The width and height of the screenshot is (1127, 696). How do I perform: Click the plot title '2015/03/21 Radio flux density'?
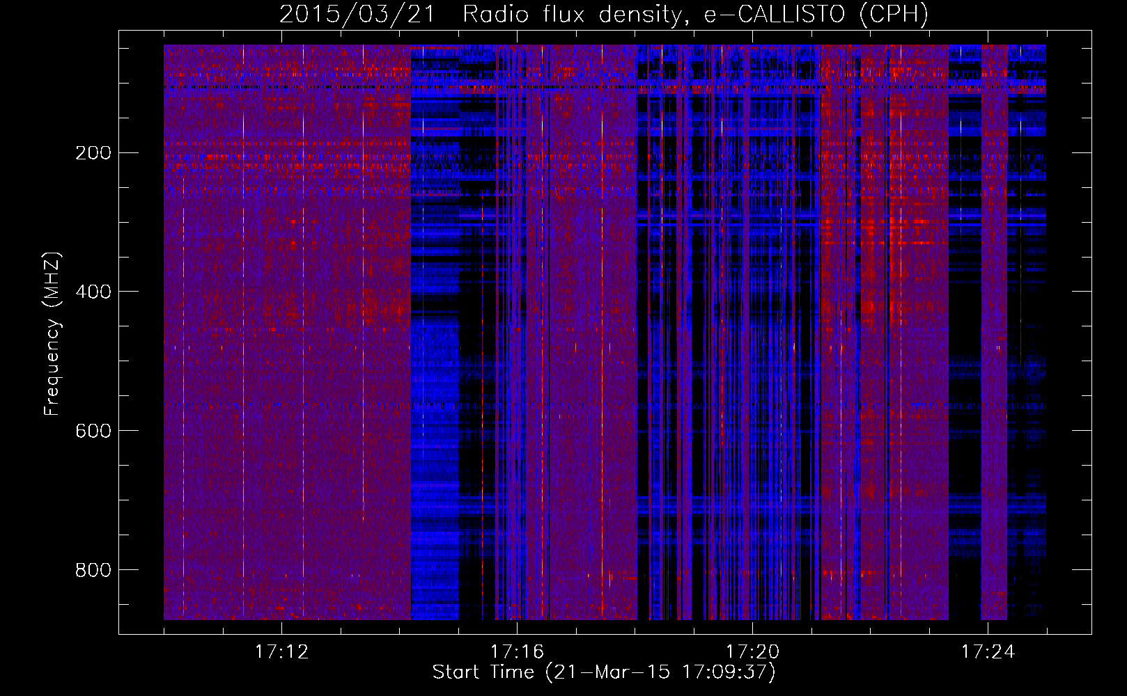click(604, 15)
